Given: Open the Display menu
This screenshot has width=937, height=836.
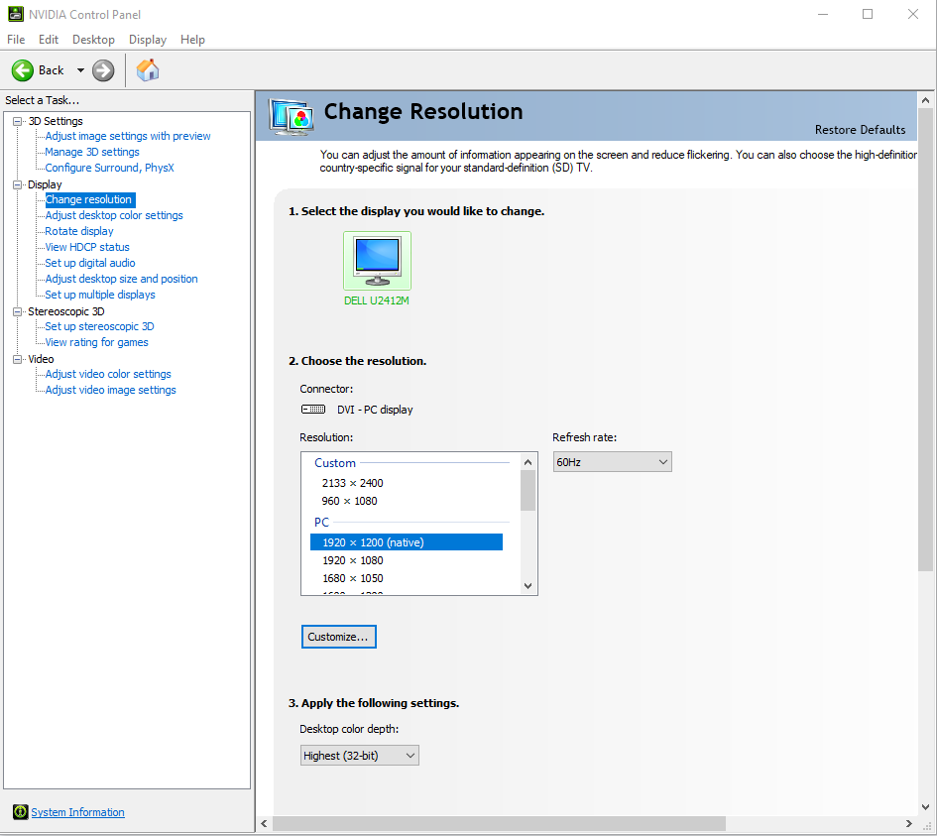Looking at the screenshot, I should 148,40.
